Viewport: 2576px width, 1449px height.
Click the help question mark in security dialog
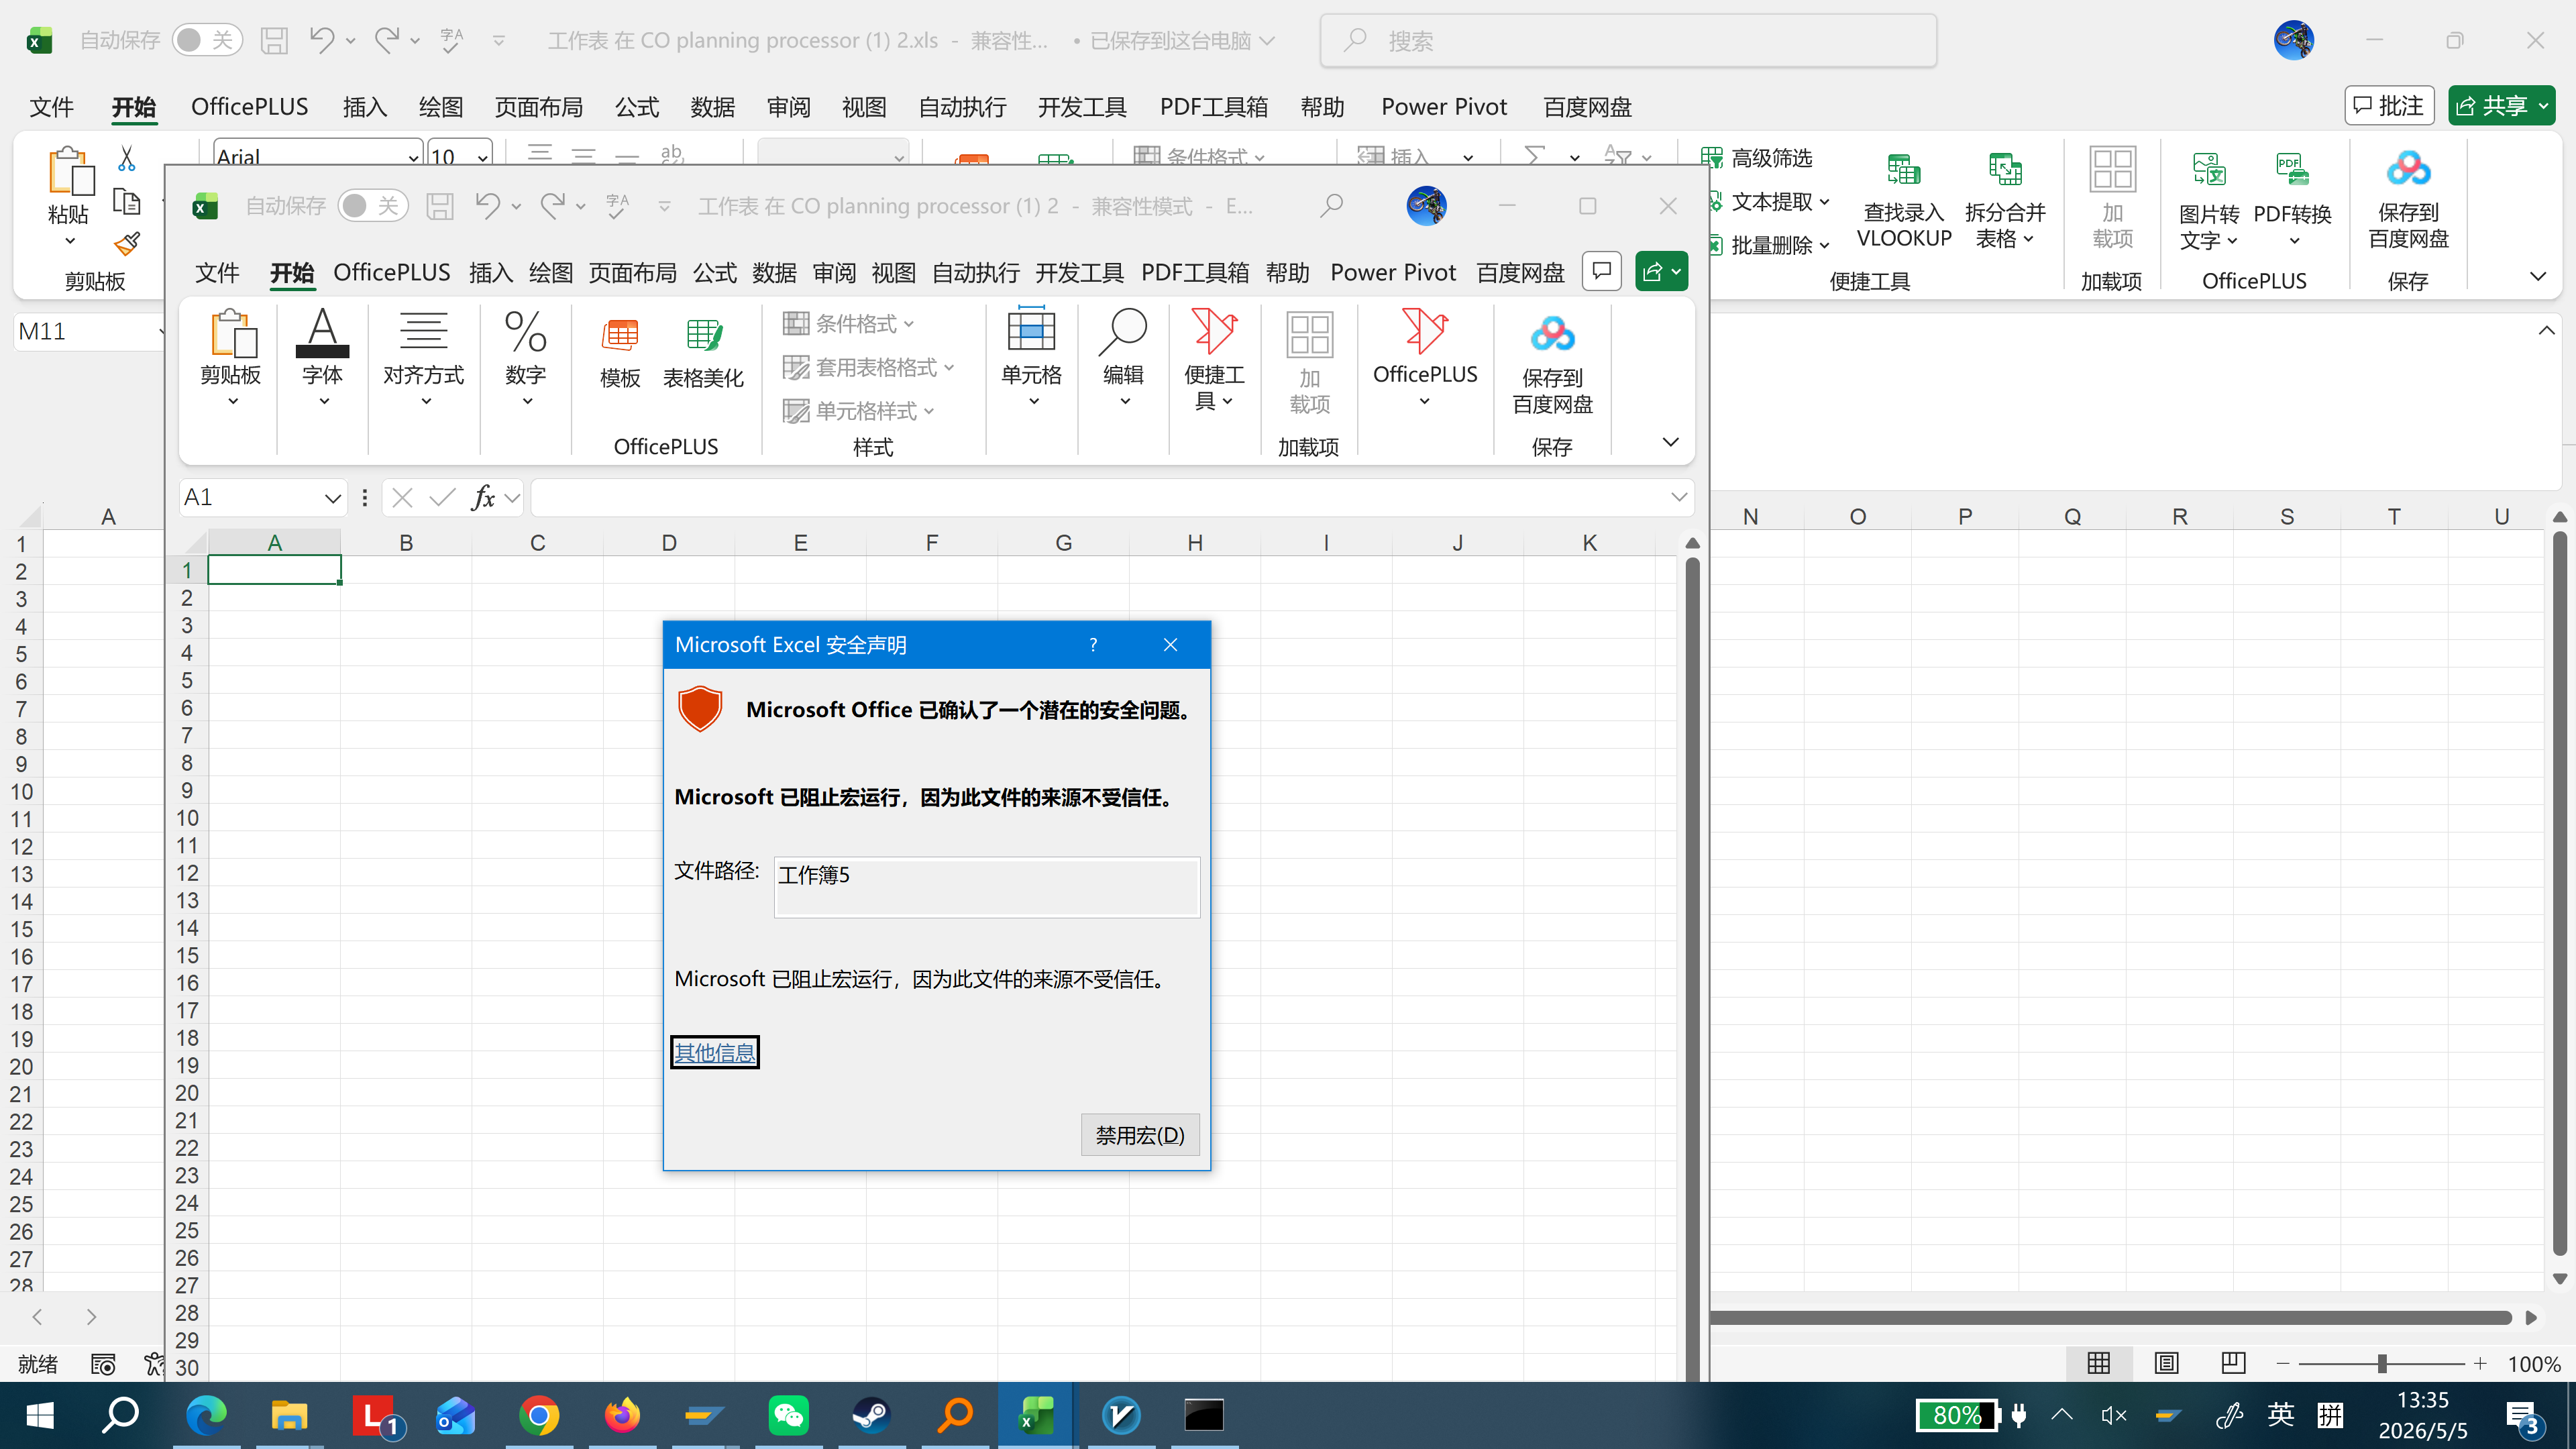click(x=1093, y=645)
